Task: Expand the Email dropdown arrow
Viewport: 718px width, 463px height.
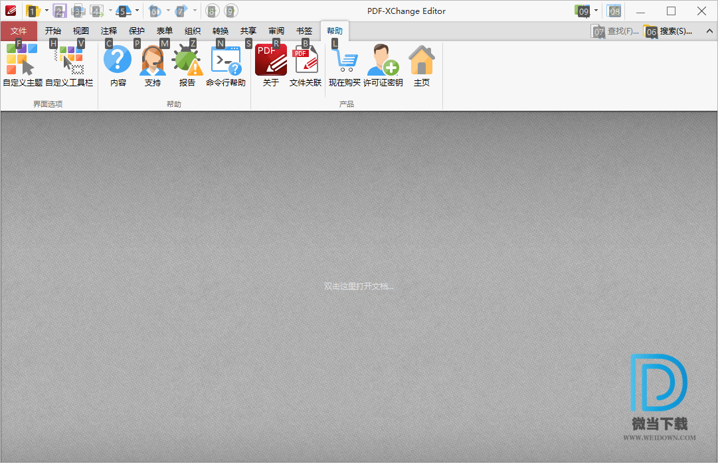Action: click(x=110, y=11)
